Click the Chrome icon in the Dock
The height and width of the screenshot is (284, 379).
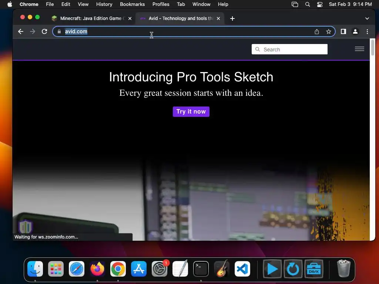pos(118,269)
